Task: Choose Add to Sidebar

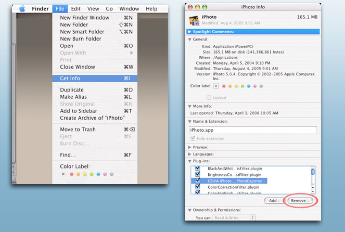Action: pos(95,111)
